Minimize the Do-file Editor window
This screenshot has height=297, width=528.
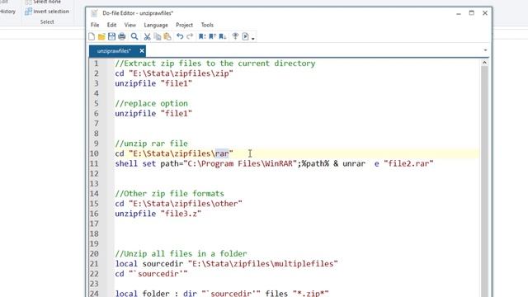coord(459,13)
